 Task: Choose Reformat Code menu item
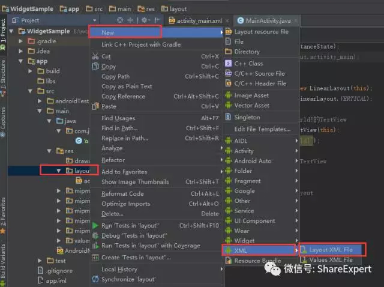coord(157,193)
